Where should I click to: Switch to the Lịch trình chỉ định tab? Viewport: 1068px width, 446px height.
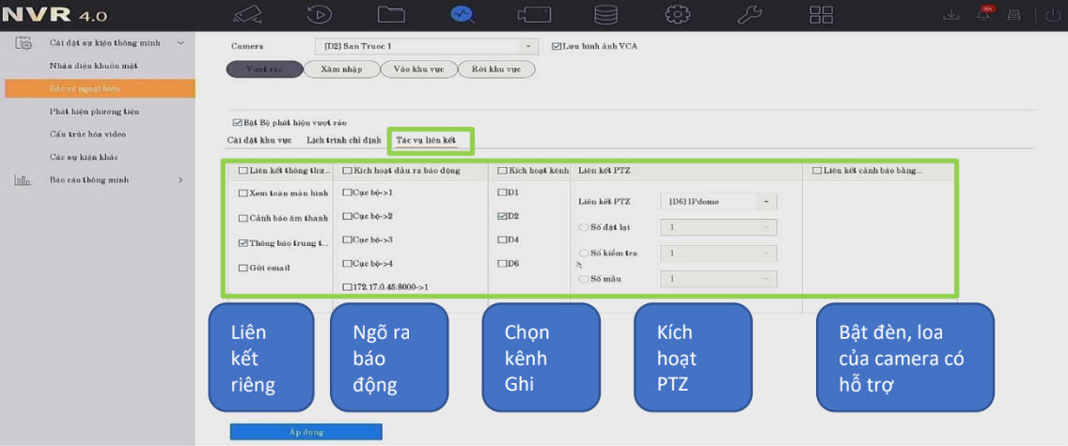pyautogui.click(x=344, y=140)
